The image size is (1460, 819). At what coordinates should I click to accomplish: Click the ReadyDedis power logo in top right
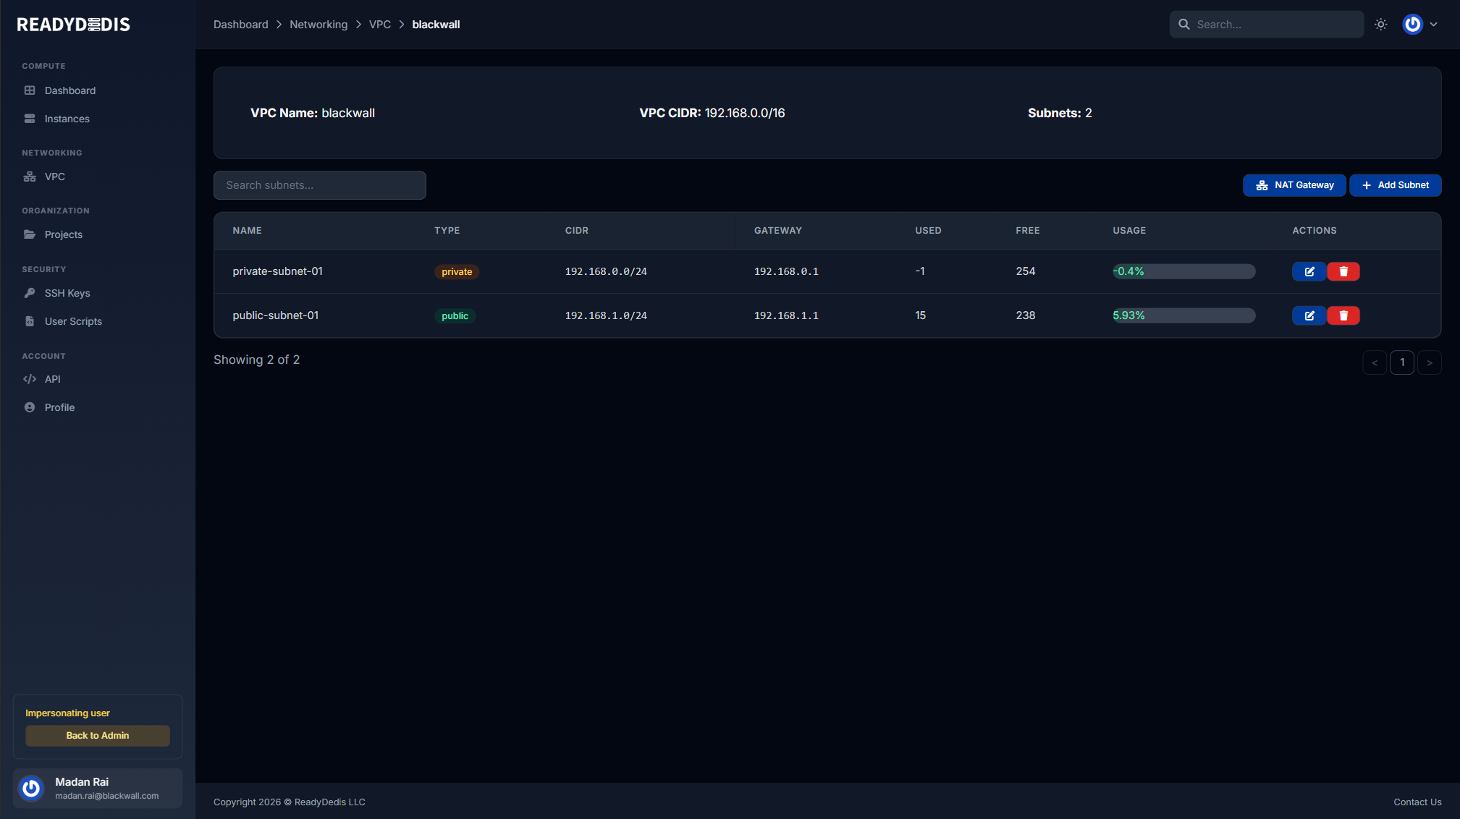point(1412,24)
